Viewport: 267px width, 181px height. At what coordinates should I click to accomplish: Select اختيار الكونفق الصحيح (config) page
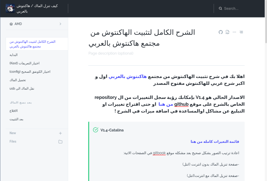pos(30,72)
